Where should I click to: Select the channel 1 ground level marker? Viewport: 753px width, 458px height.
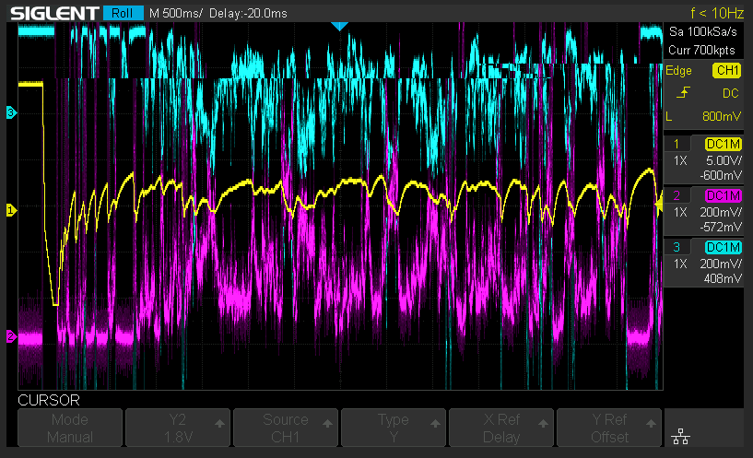click(x=11, y=210)
